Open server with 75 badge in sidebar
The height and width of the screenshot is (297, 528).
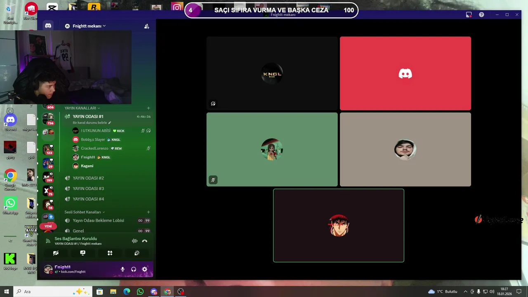tap(48, 191)
